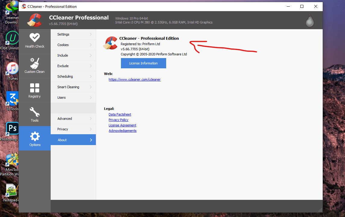Open the License Agreement link
This screenshot has width=345, height=217.
click(x=122, y=125)
